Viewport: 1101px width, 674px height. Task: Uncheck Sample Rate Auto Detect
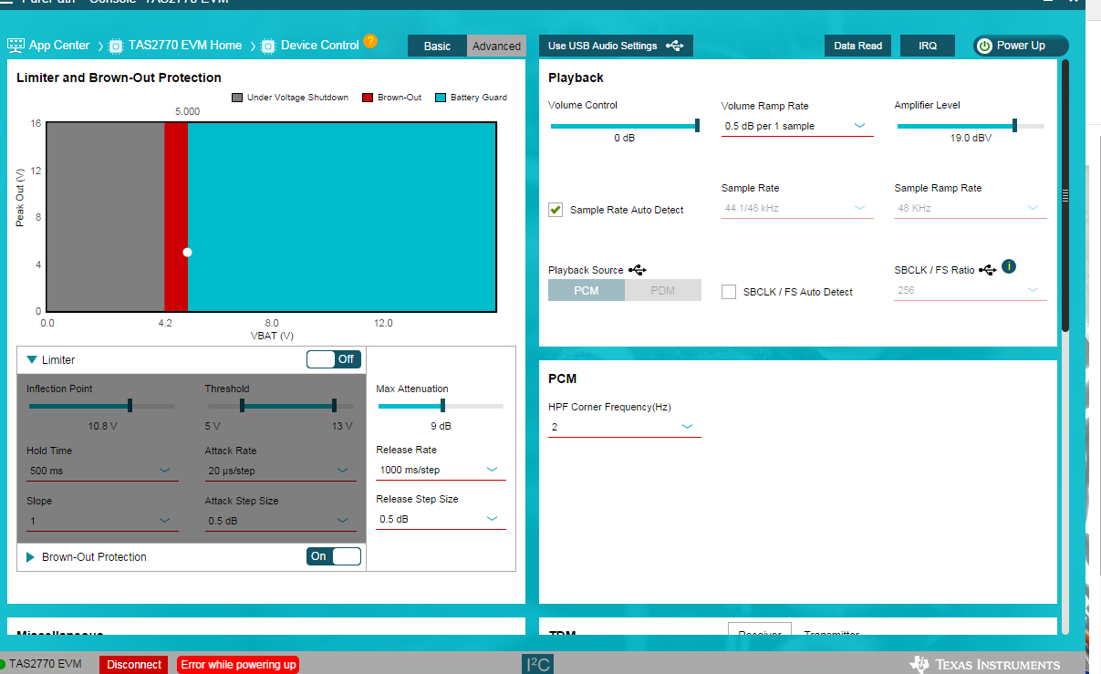pos(556,210)
